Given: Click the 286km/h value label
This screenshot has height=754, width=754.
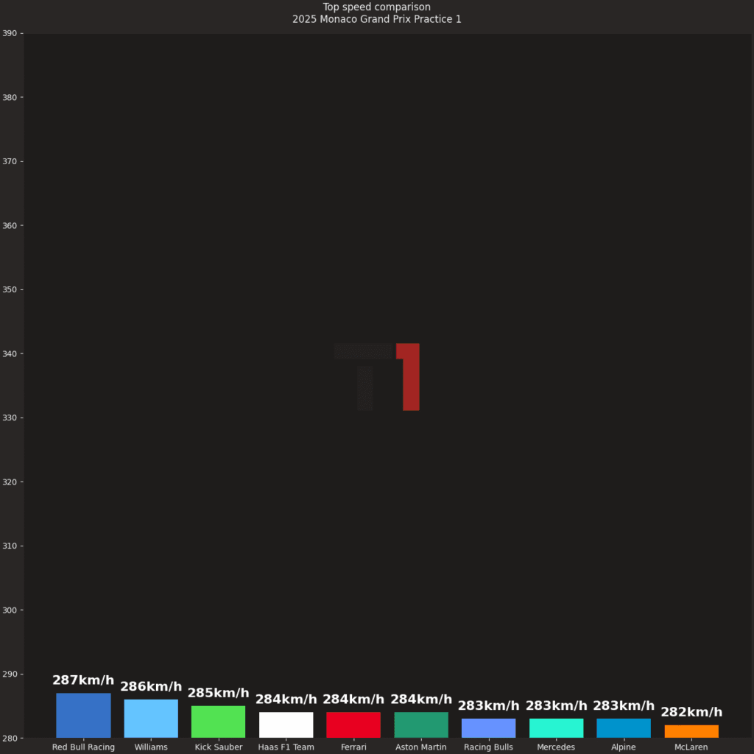Looking at the screenshot, I should [151, 686].
